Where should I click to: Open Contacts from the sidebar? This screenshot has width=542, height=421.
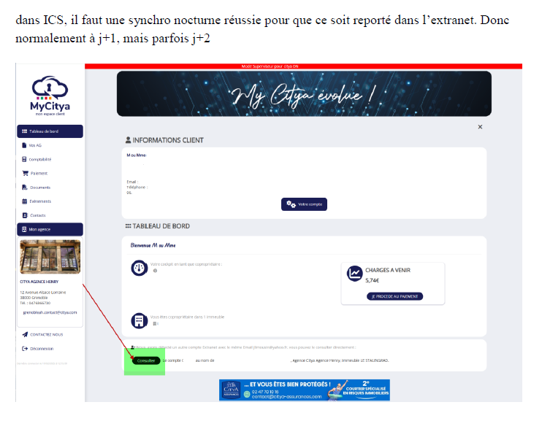(37, 215)
